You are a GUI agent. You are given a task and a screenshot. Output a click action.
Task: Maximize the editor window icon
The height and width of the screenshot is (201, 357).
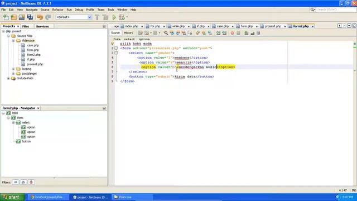pyautogui.click(x=354, y=26)
